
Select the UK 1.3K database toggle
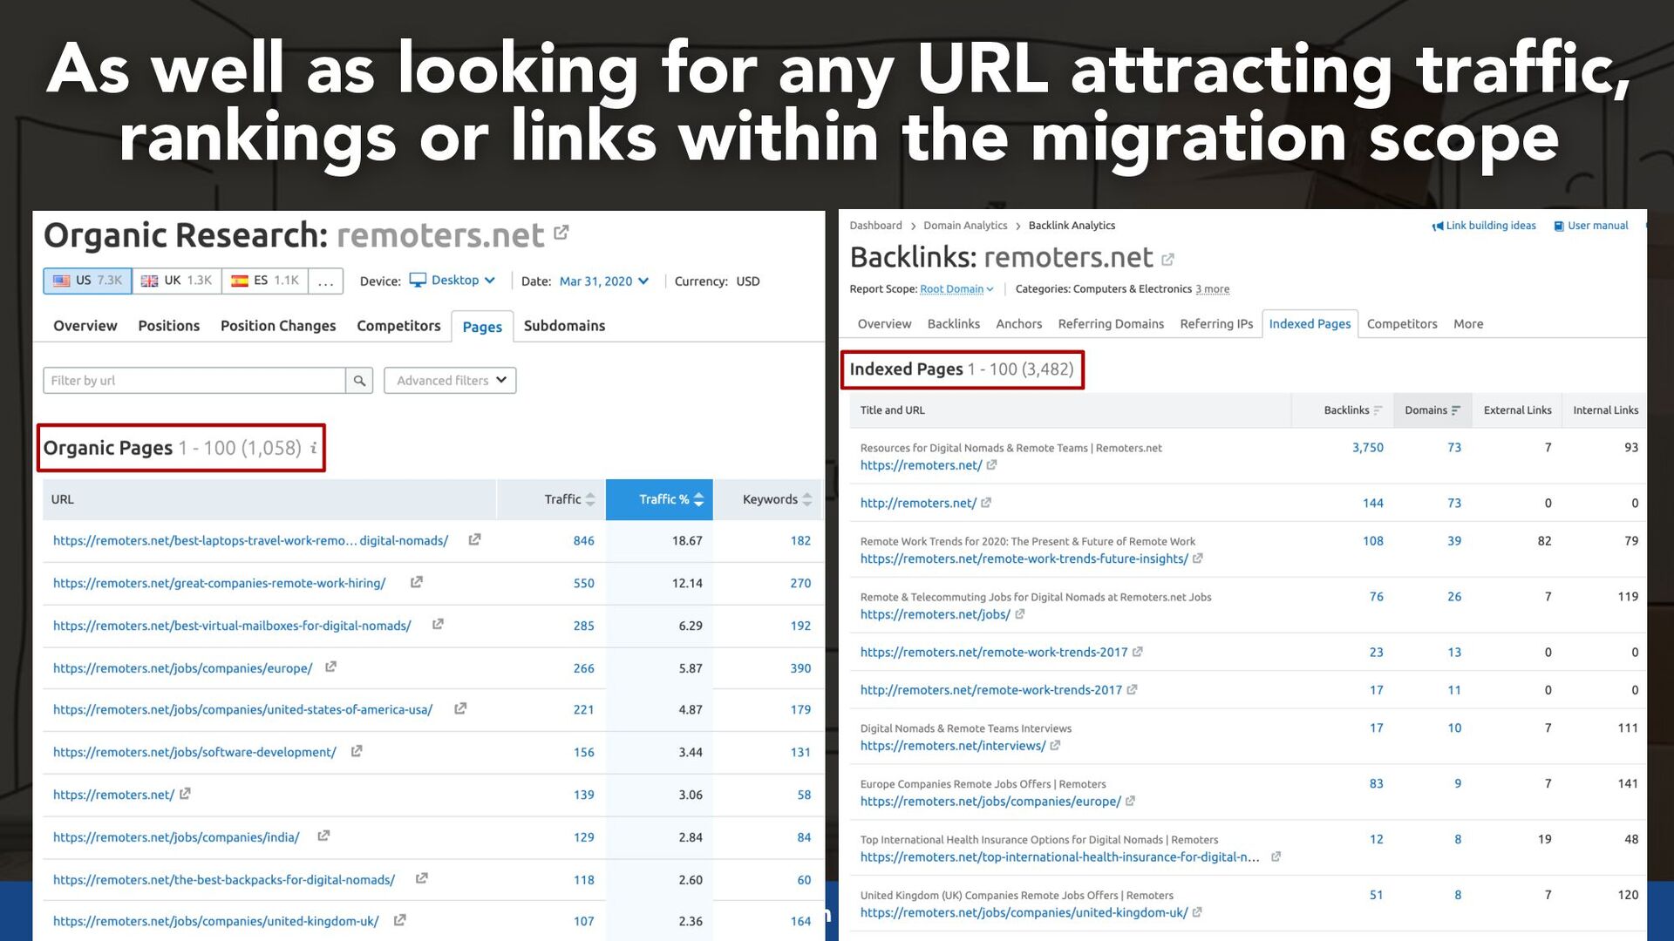click(x=177, y=281)
